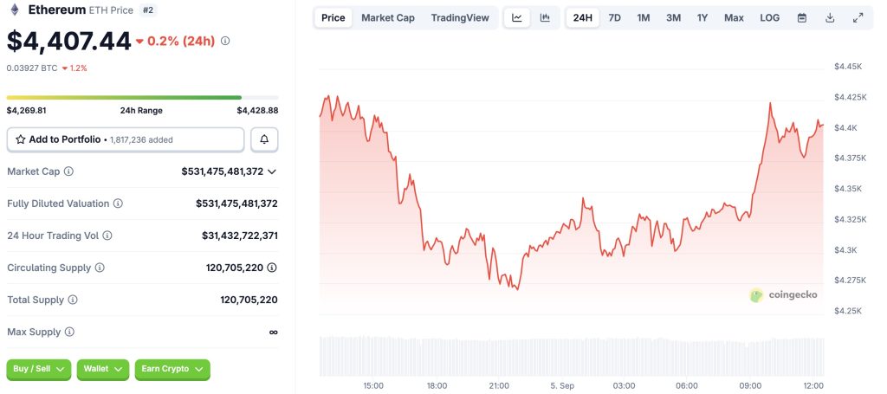Toggle LOG scale on chart
This screenshot has width=887, height=394.
pos(769,17)
